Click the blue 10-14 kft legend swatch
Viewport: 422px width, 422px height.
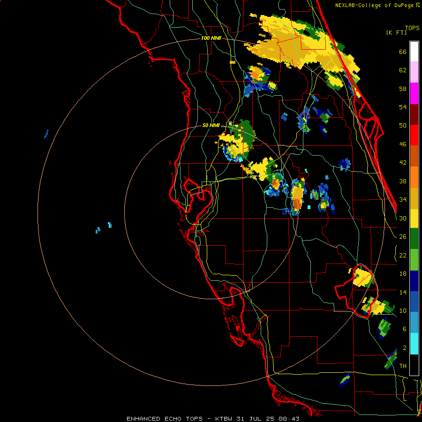tap(414, 301)
